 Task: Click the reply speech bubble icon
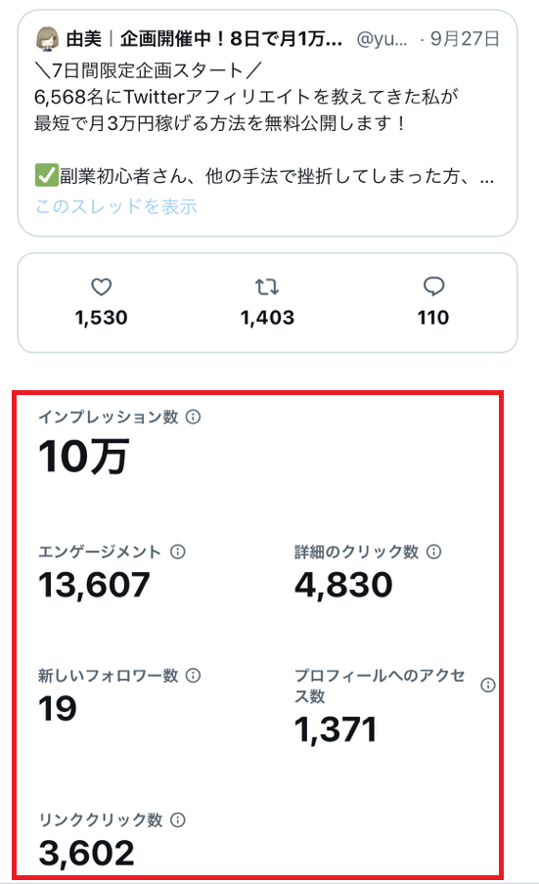click(433, 287)
